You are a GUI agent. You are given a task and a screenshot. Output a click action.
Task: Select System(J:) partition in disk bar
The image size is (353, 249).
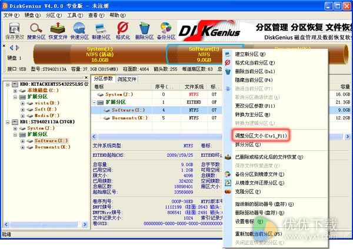(100, 55)
